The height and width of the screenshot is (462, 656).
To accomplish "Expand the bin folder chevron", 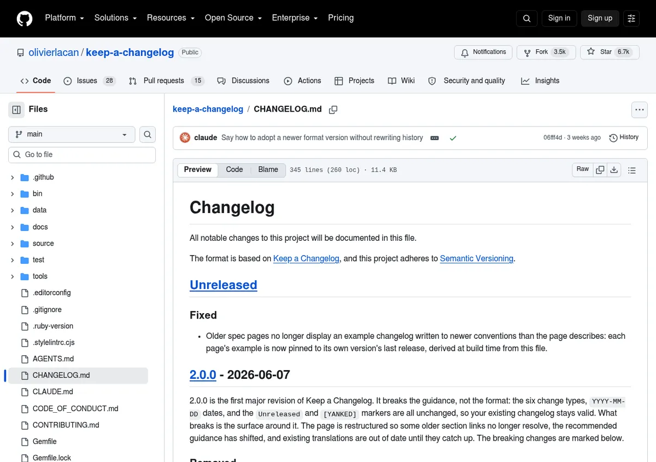I will click(x=12, y=194).
